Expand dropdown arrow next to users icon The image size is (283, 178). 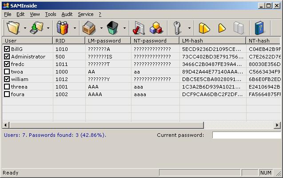75,28
